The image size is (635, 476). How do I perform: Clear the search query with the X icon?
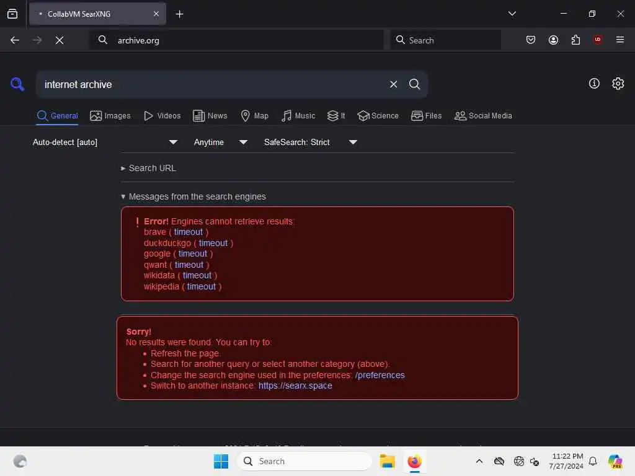393,84
